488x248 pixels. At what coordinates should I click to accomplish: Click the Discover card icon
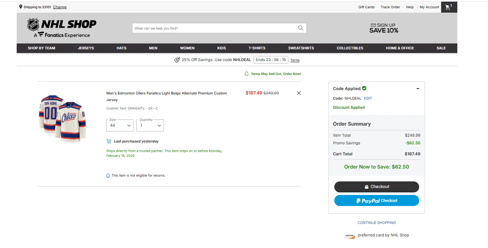(350, 236)
